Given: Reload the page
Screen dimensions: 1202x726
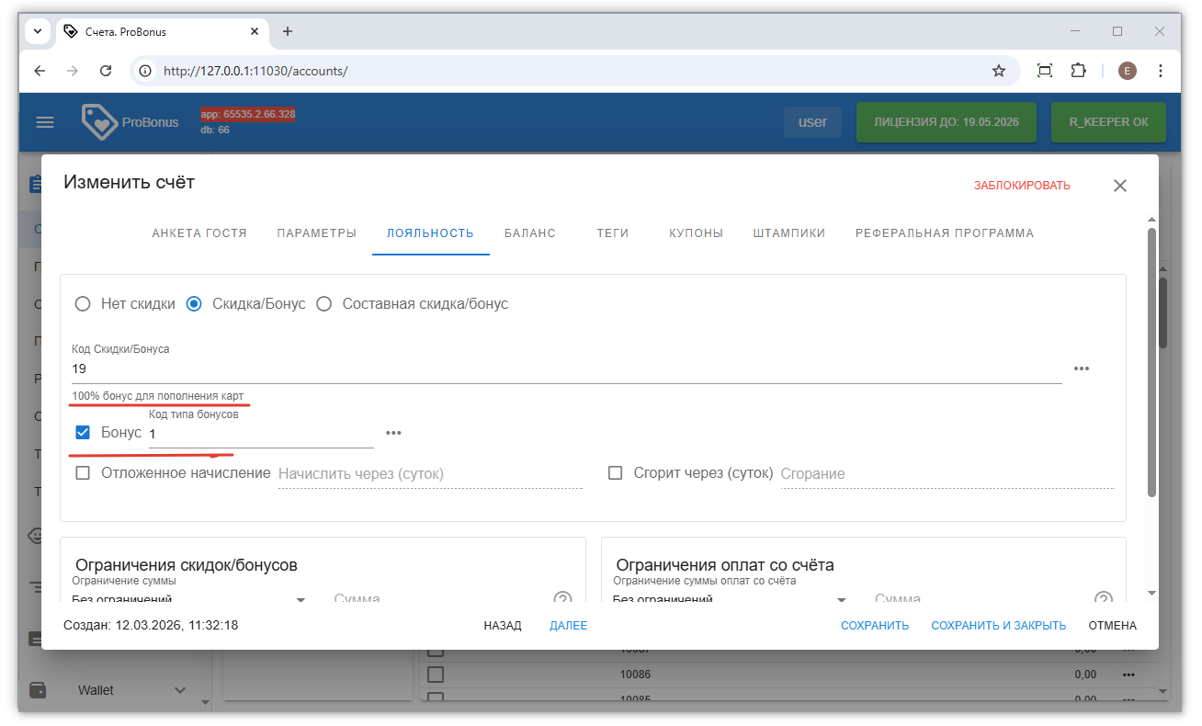Looking at the screenshot, I should coord(106,71).
